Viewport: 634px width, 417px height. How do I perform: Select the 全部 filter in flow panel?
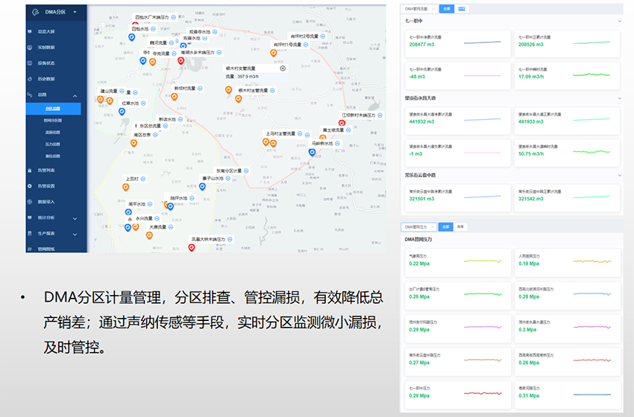(x=446, y=9)
